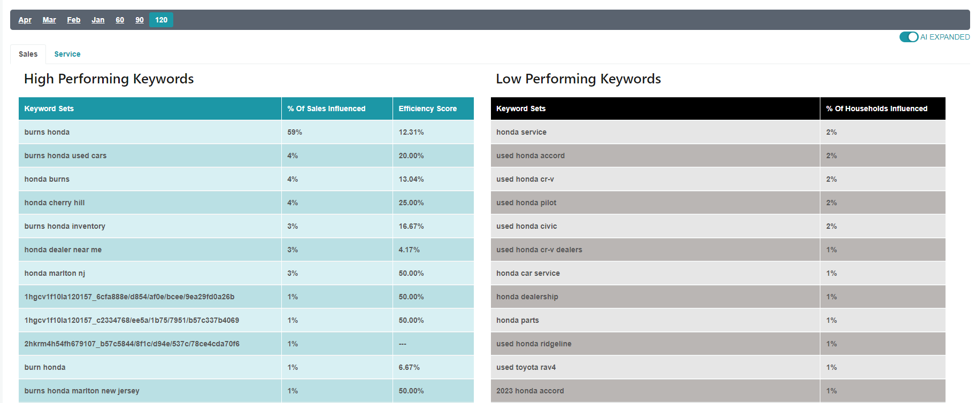Switch to the 60 day range
The image size is (976, 403).
click(x=120, y=20)
